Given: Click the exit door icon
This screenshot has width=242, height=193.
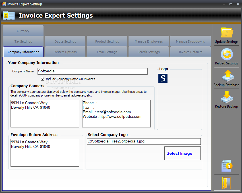Looking at the screenshot, I should [226, 183].
